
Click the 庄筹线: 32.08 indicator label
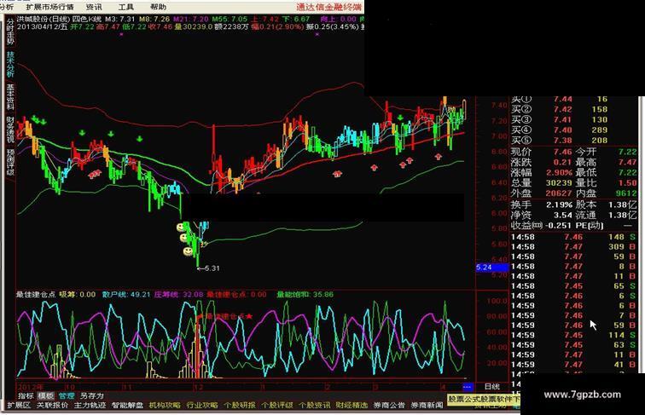[x=179, y=294]
